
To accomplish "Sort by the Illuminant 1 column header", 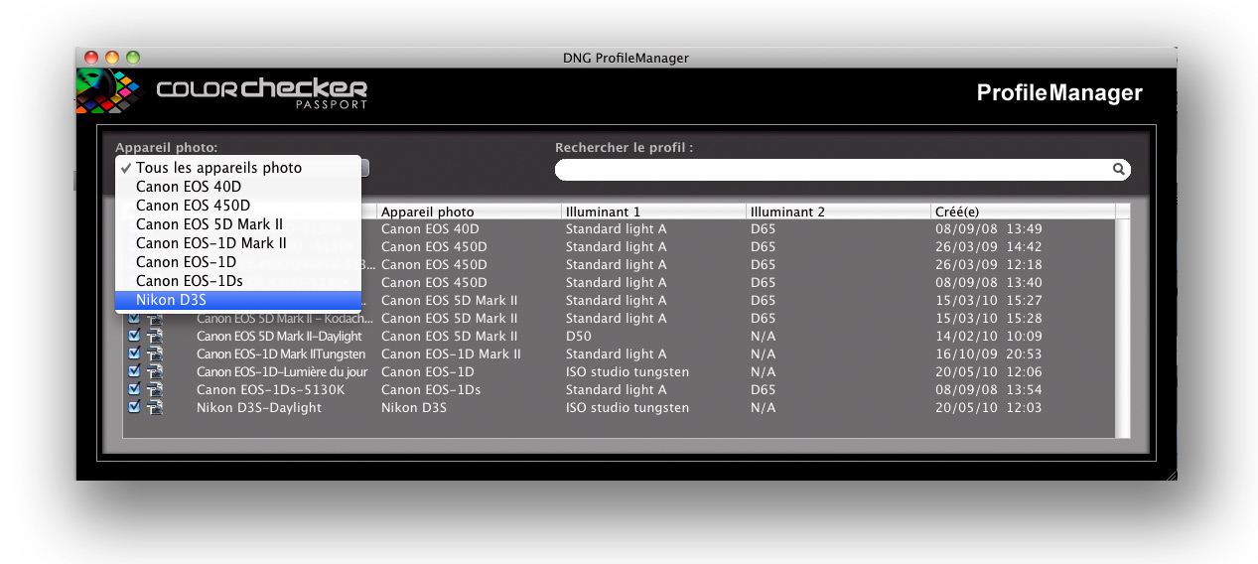I will coord(653,211).
